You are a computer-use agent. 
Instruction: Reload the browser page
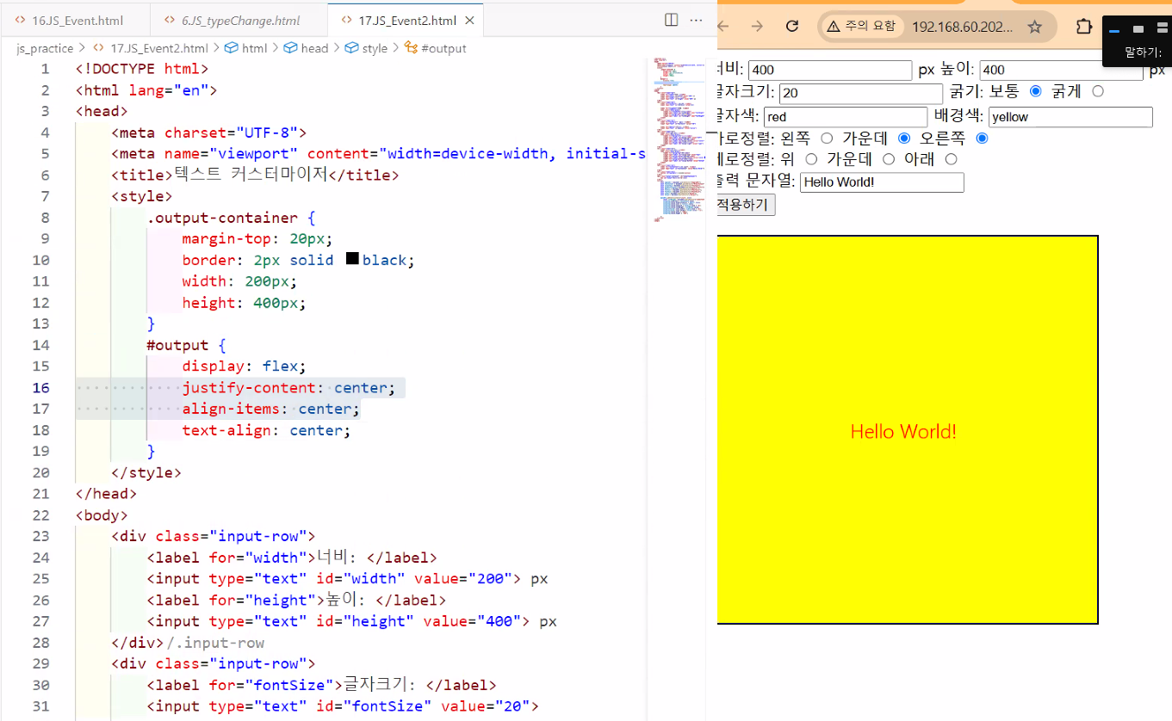(x=792, y=27)
